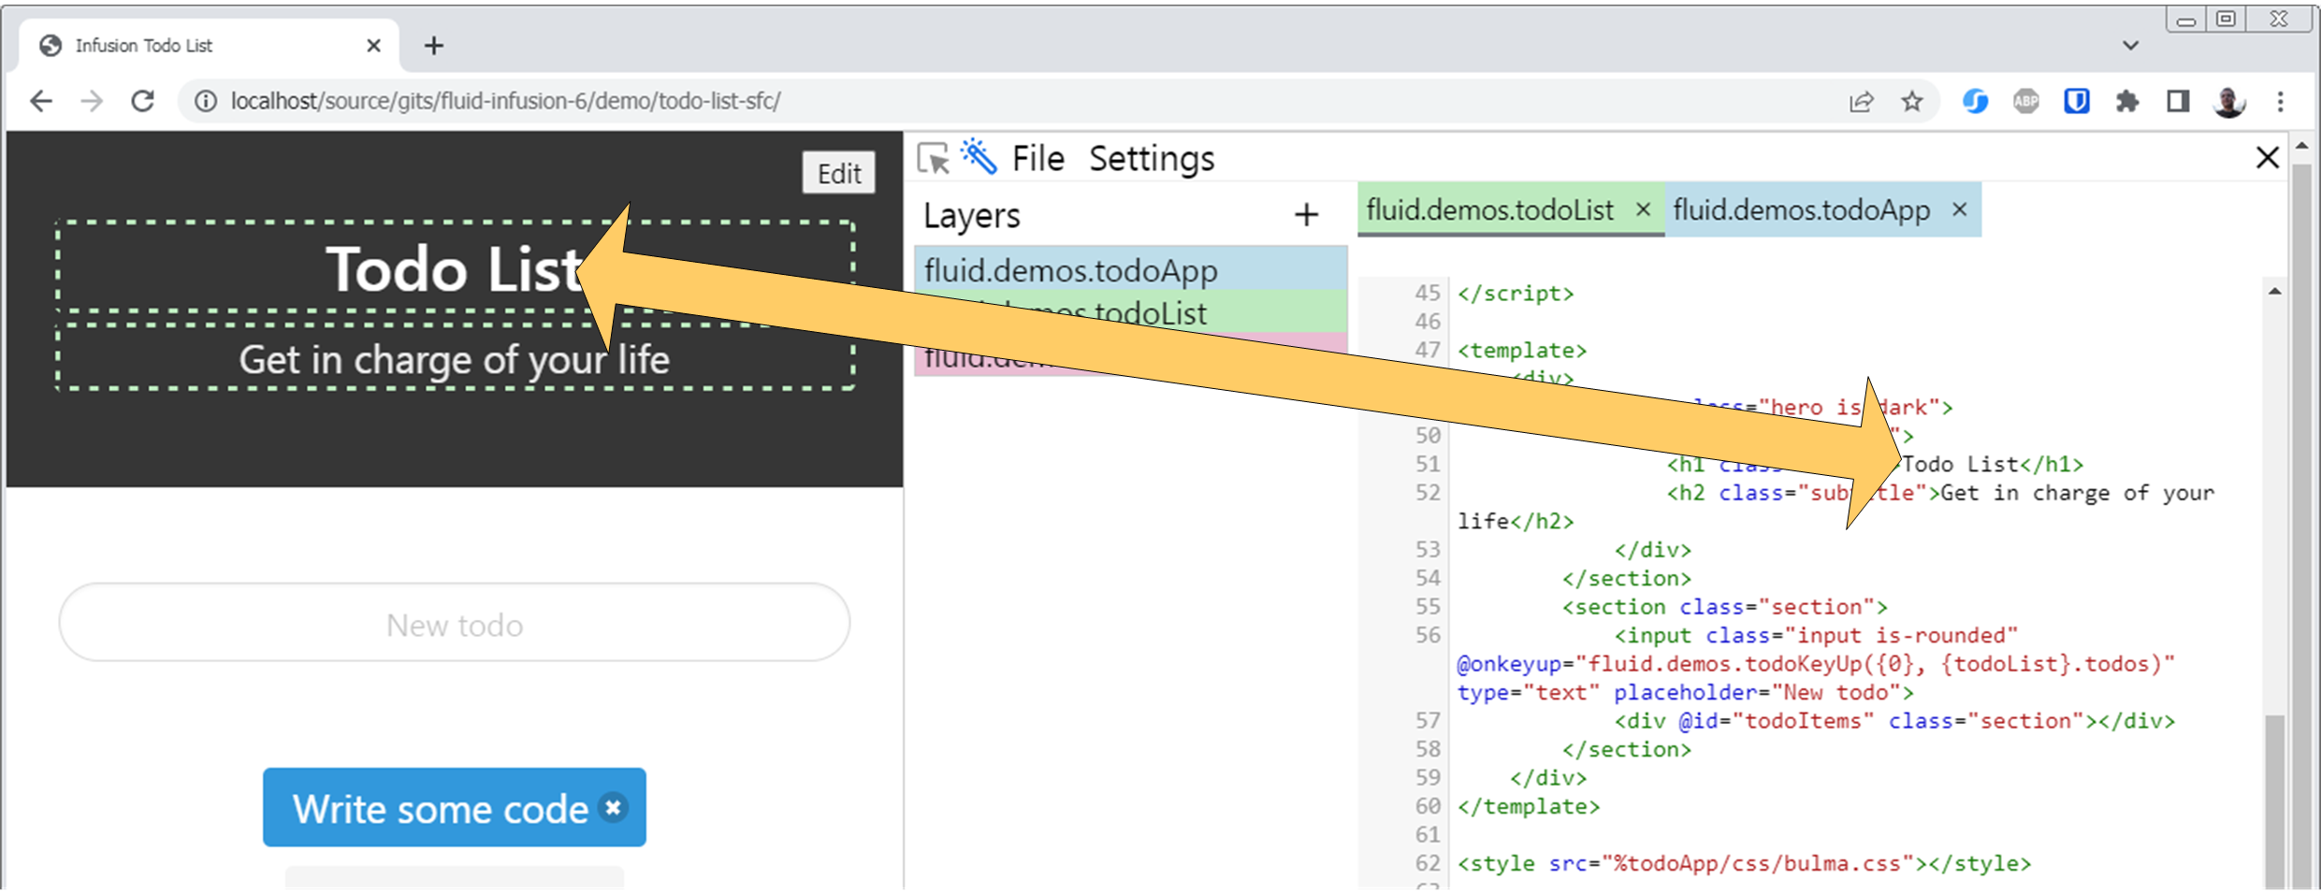Click line number 56 in gutter
This screenshot has height=894, width=2321.
[1428, 635]
